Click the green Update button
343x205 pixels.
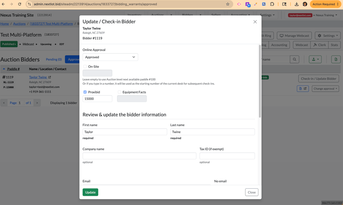[90, 192]
